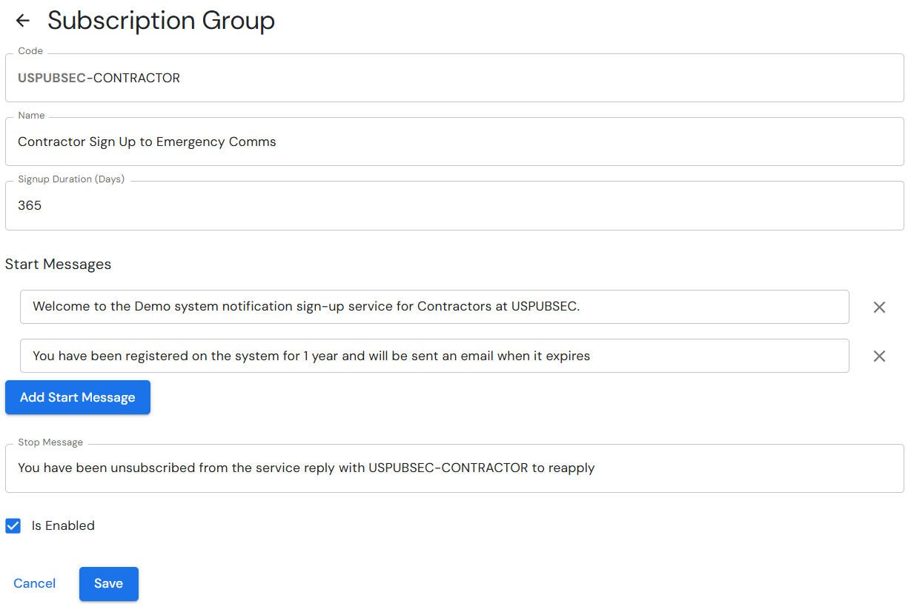Click the bold USPUBSEC prefix text
Viewport: 911px width, 604px height.
52,78
